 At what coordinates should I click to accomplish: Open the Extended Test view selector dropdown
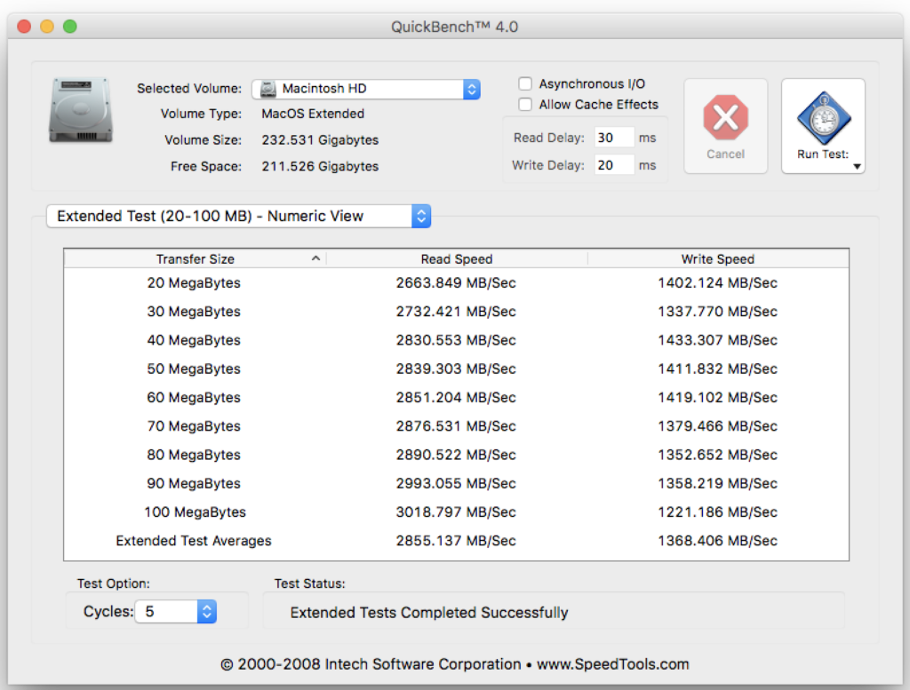(238, 217)
